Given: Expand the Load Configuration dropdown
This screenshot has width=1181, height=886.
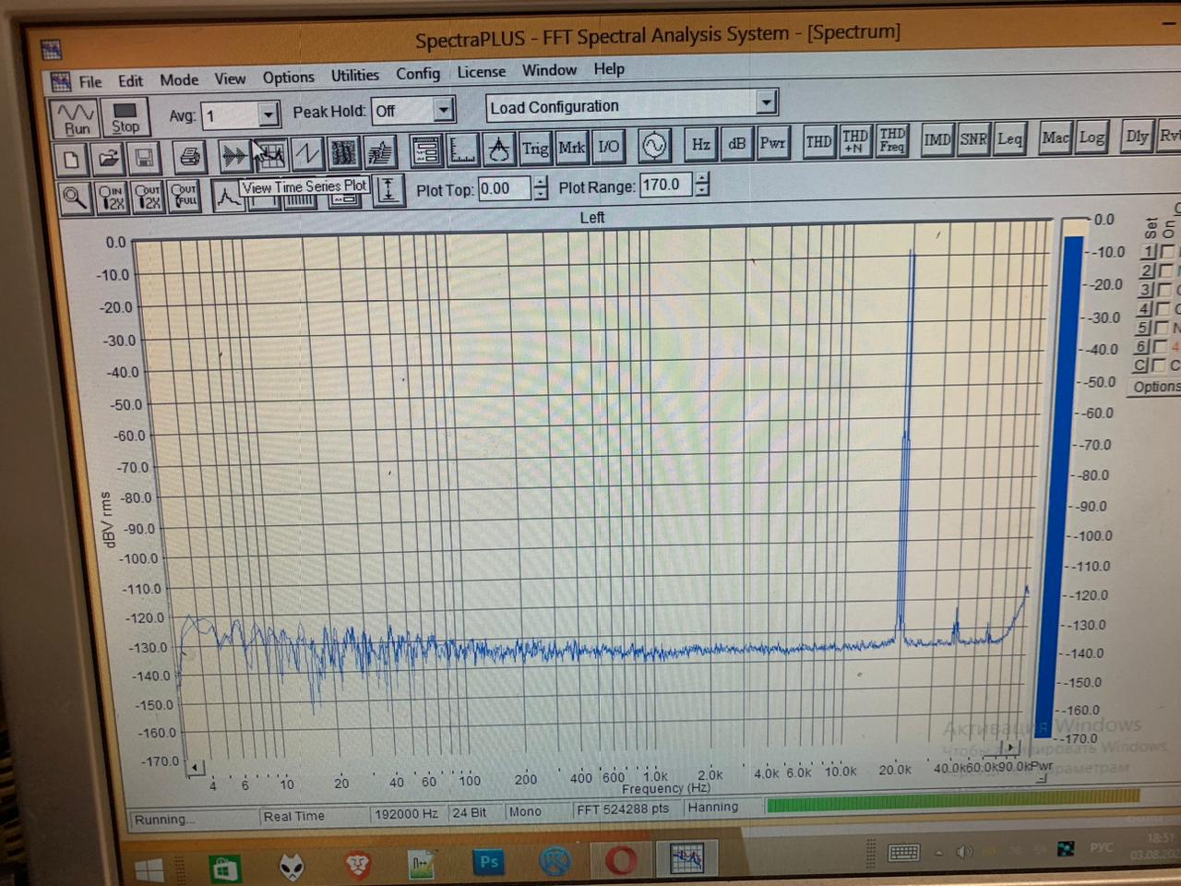Looking at the screenshot, I should click(x=766, y=102).
